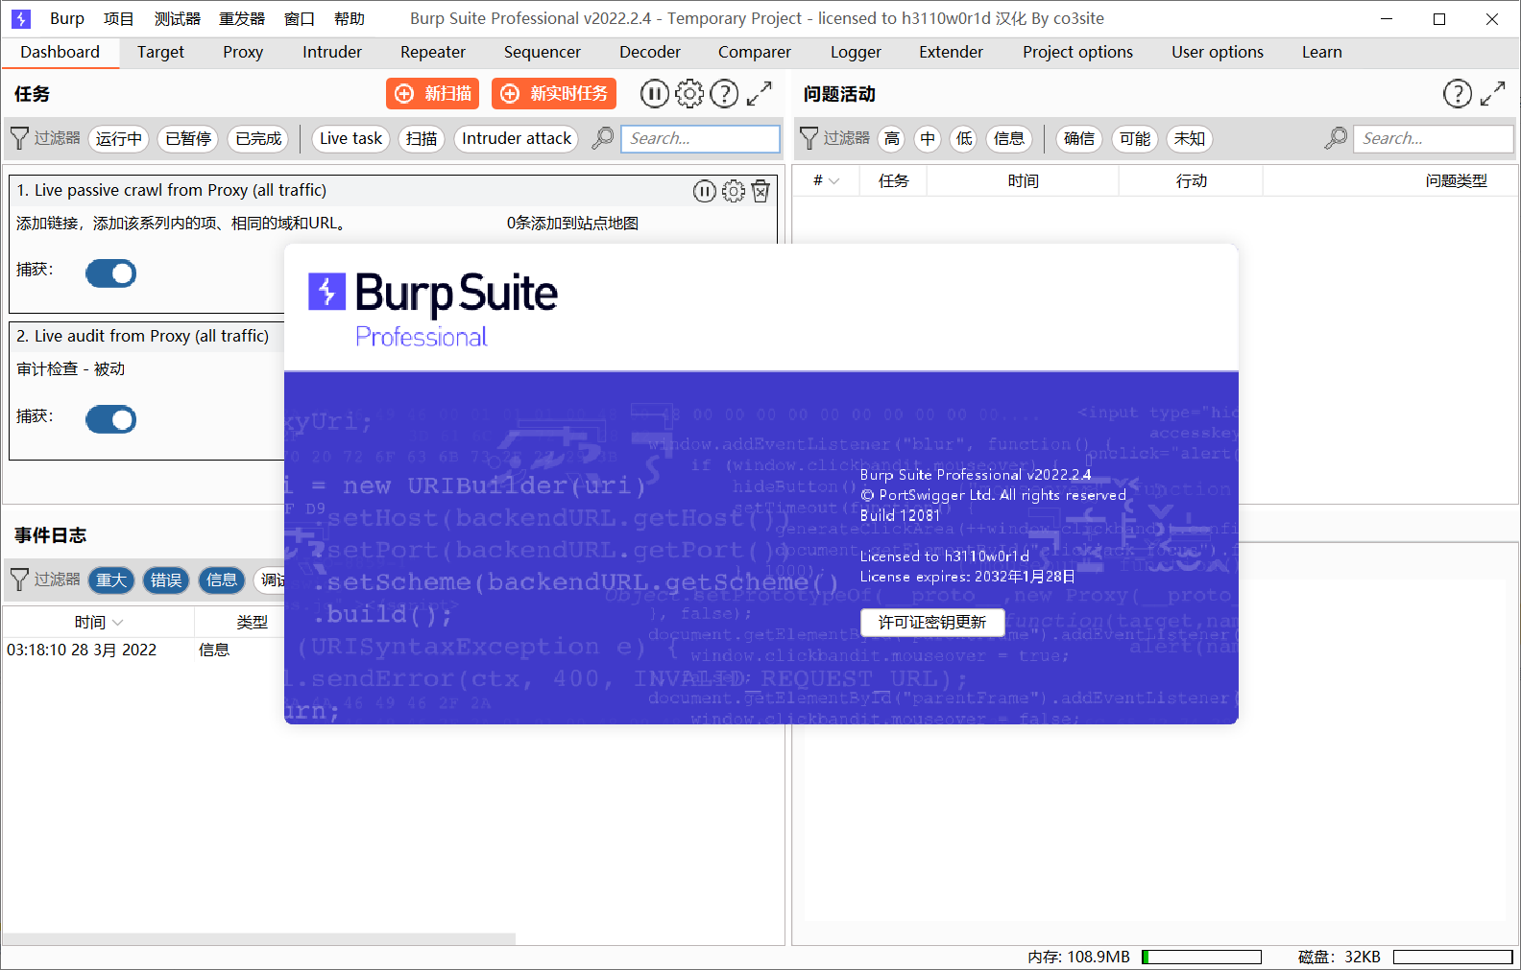Viewport: 1521px width, 970px height.
Task: Toggle the 已完成 task filter
Action: 259,138
